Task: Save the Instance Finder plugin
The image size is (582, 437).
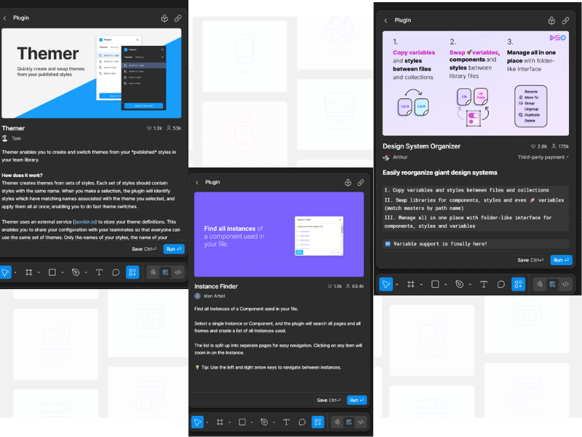Action: [329, 400]
